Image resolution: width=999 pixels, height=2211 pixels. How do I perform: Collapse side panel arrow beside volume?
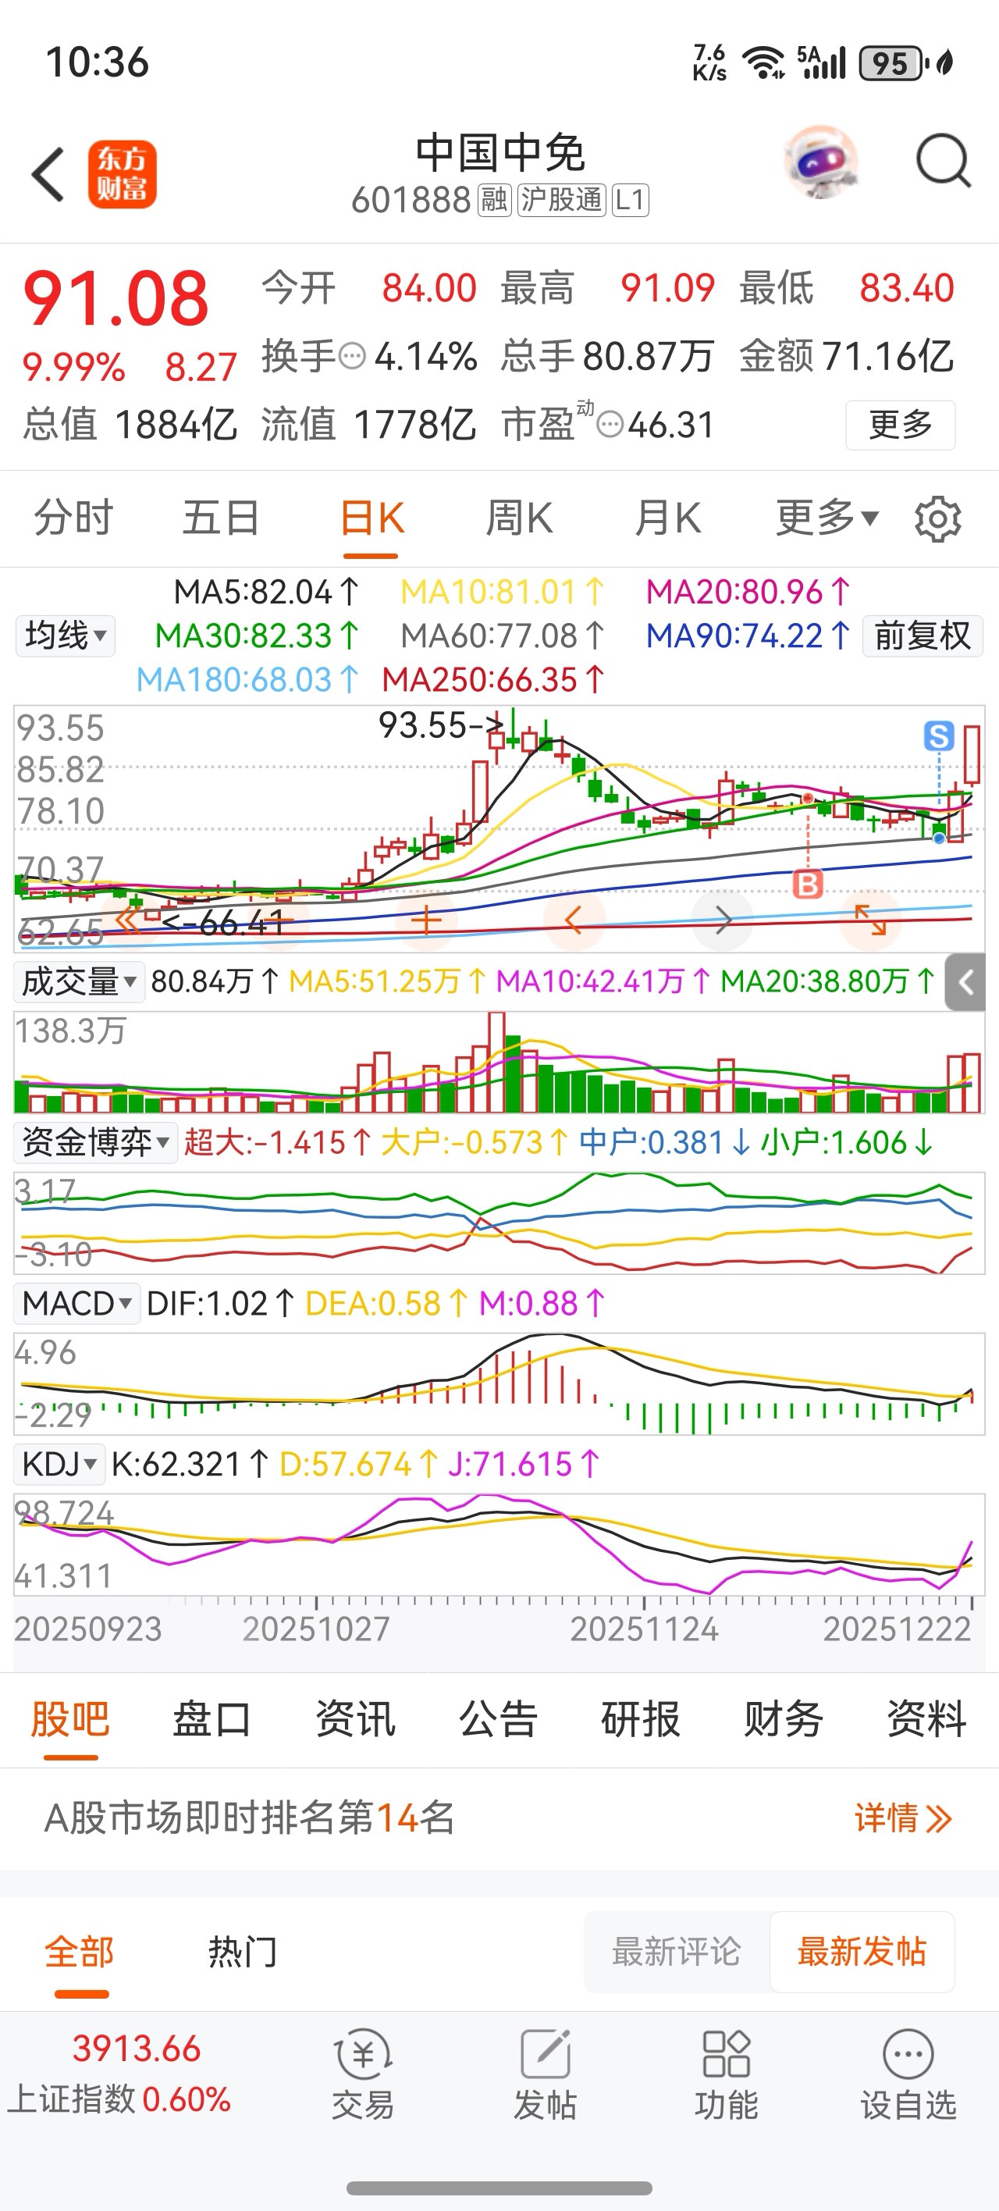click(965, 982)
